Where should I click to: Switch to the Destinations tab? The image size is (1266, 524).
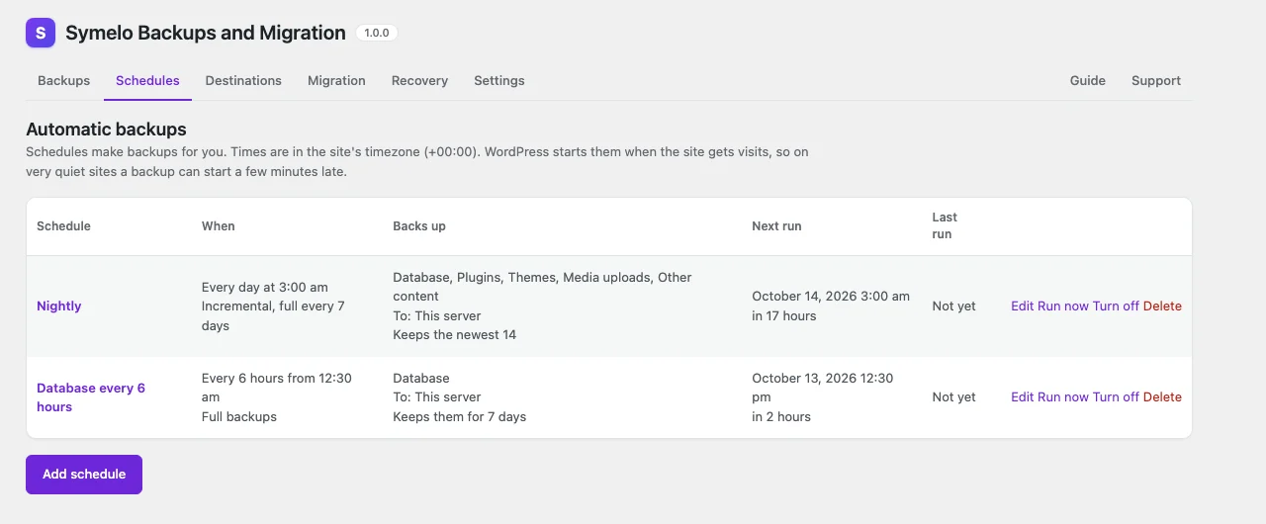pyautogui.click(x=243, y=81)
